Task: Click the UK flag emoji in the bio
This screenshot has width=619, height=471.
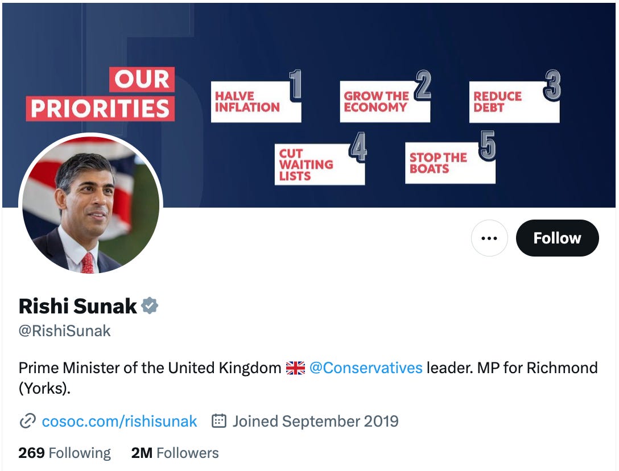Action: click(295, 367)
